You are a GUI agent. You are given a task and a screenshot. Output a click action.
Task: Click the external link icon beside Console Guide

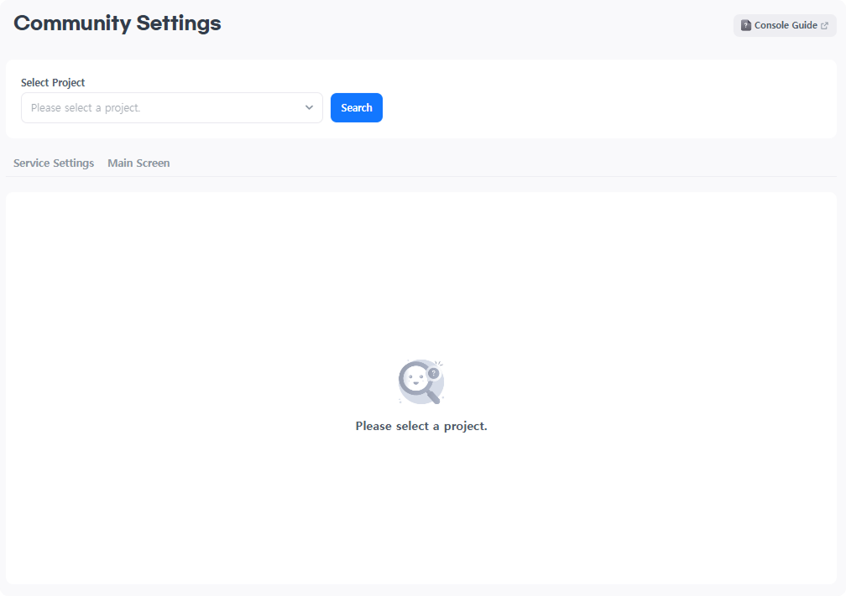pos(824,26)
